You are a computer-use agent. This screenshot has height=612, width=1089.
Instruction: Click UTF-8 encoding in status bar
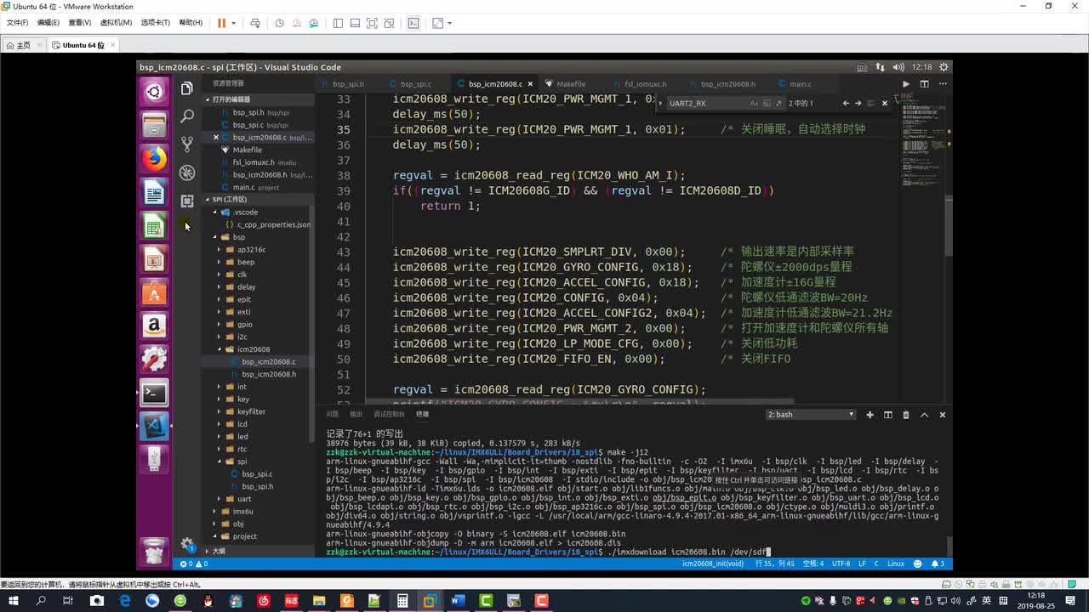tap(841, 564)
